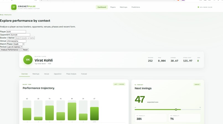Screen dimensions: 223x124
Task: Click the 7% probability card
Action: point(185,118)
